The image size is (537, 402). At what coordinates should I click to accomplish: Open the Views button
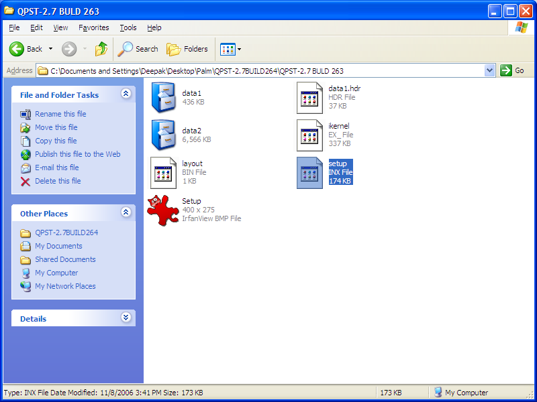click(228, 49)
